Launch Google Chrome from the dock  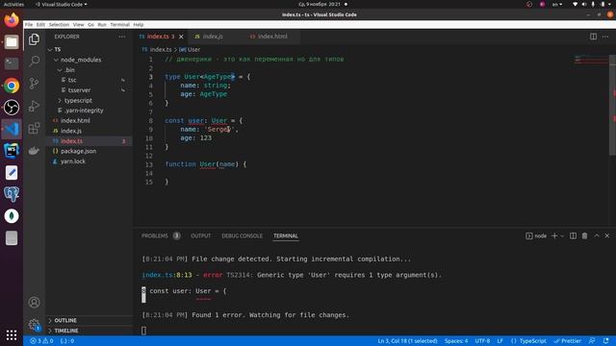pos(12,86)
